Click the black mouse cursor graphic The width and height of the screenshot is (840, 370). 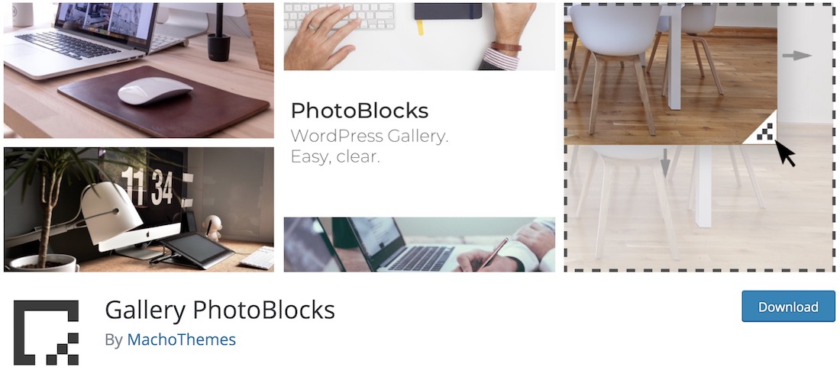coord(785,152)
